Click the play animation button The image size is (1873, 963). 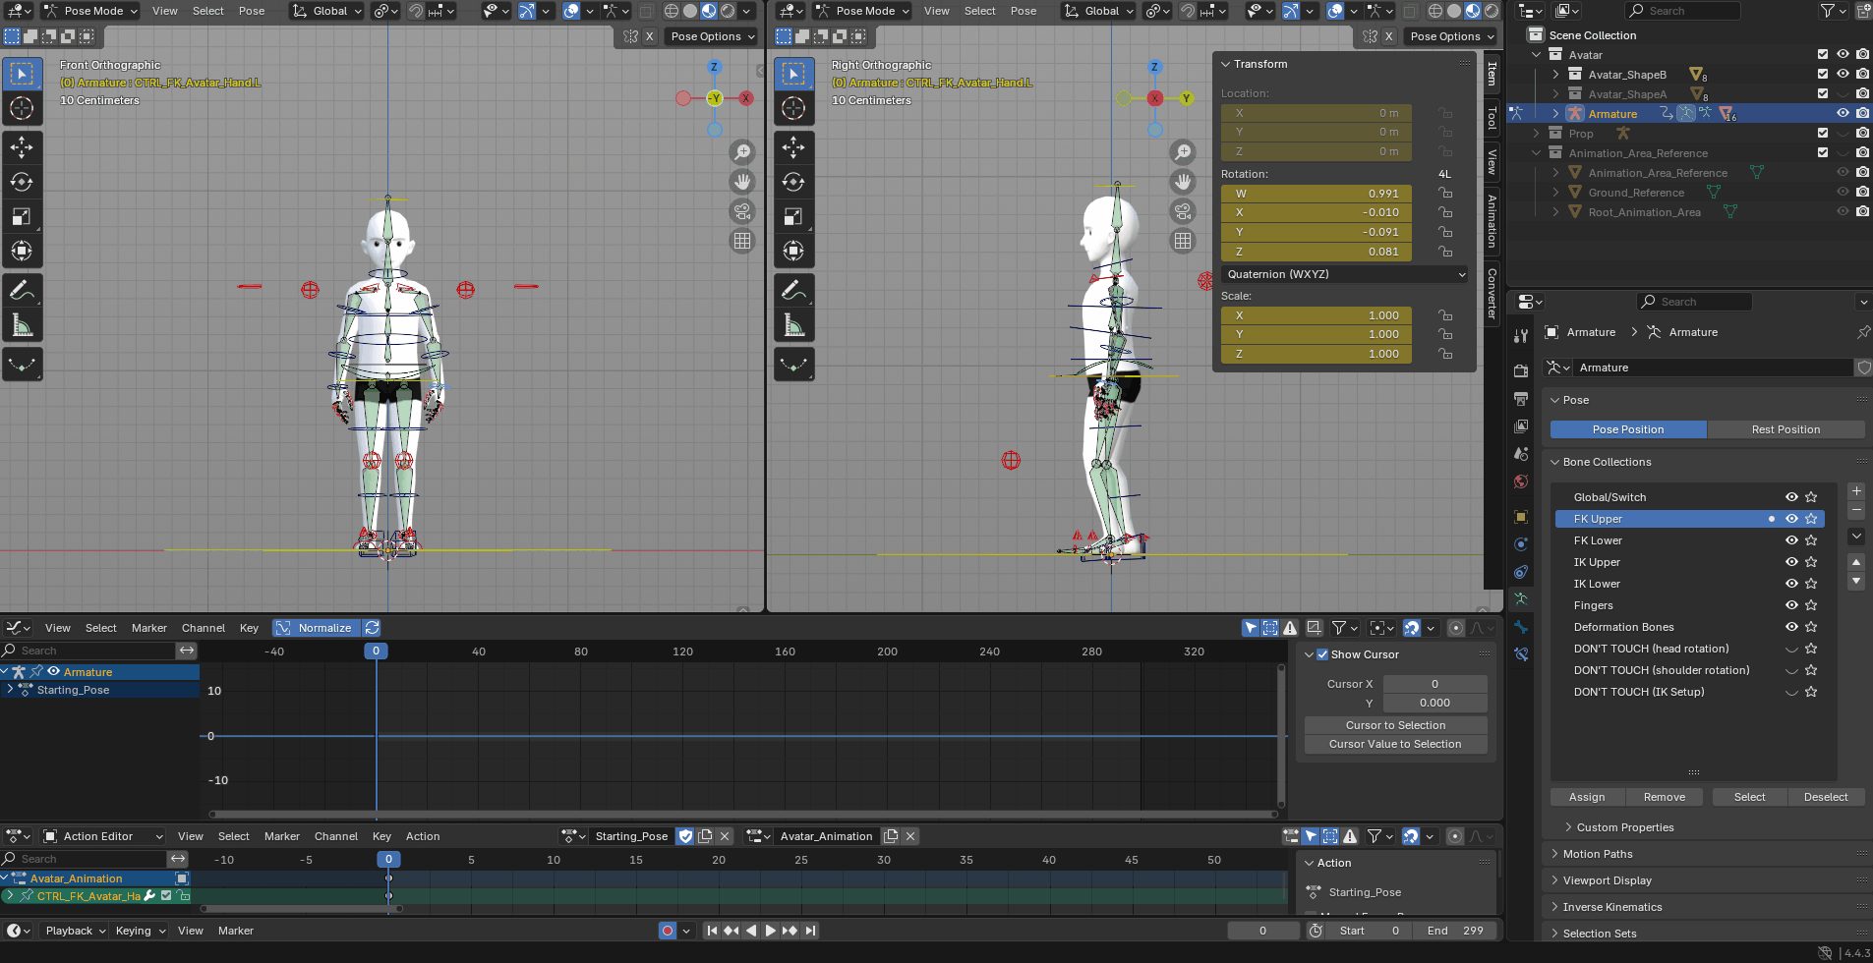[770, 931]
